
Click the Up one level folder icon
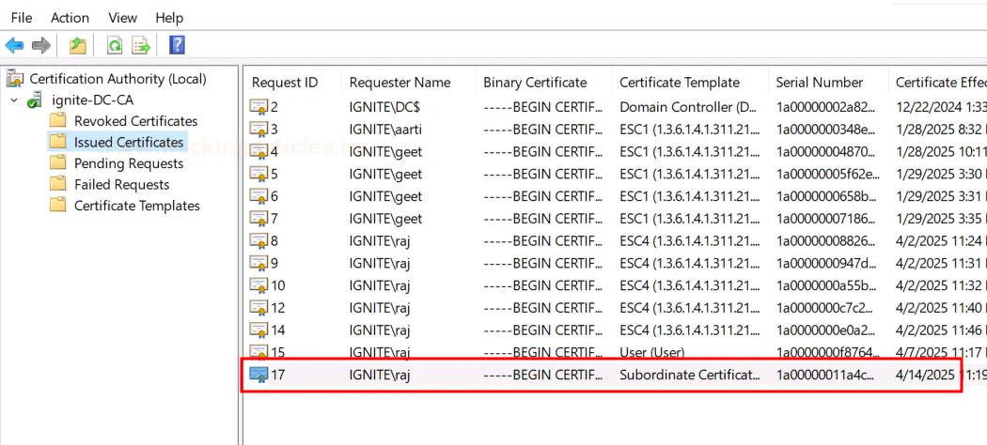click(x=77, y=45)
